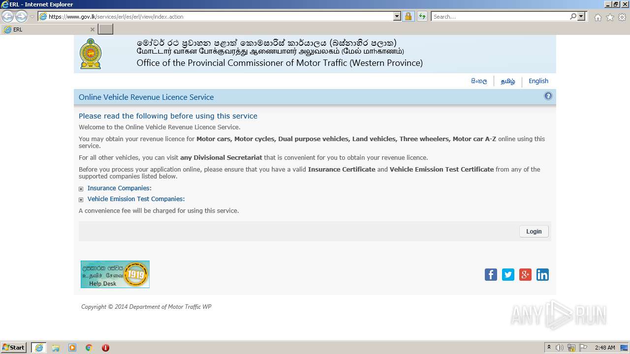Open the Facebook social icon

click(x=491, y=275)
